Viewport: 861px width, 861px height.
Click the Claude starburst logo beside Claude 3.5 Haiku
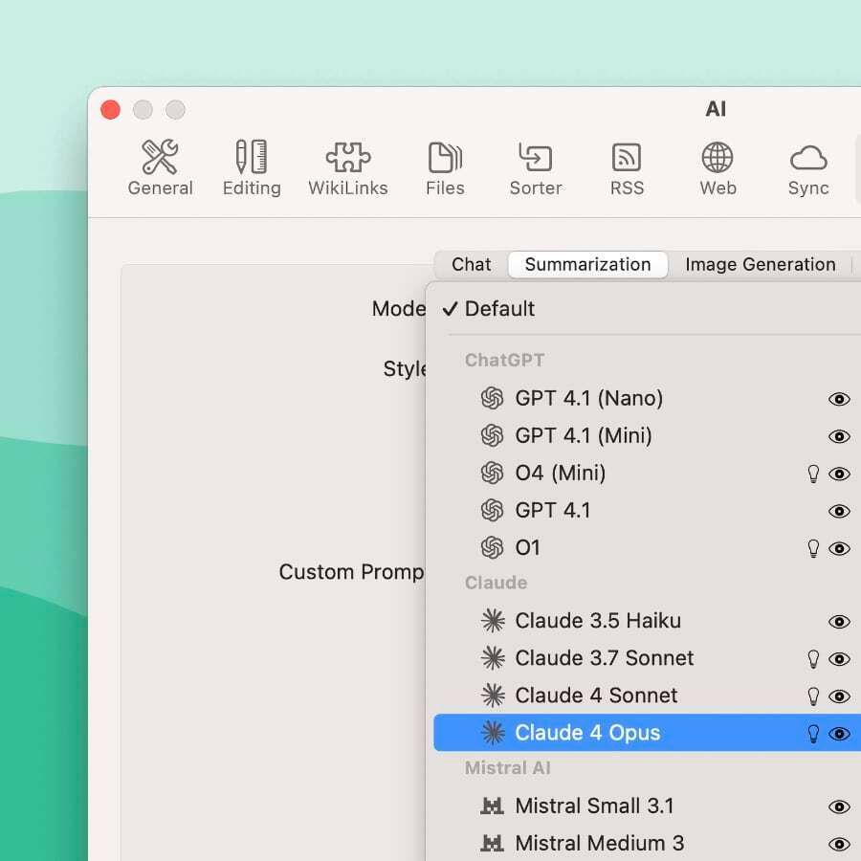[x=493, y=621]
